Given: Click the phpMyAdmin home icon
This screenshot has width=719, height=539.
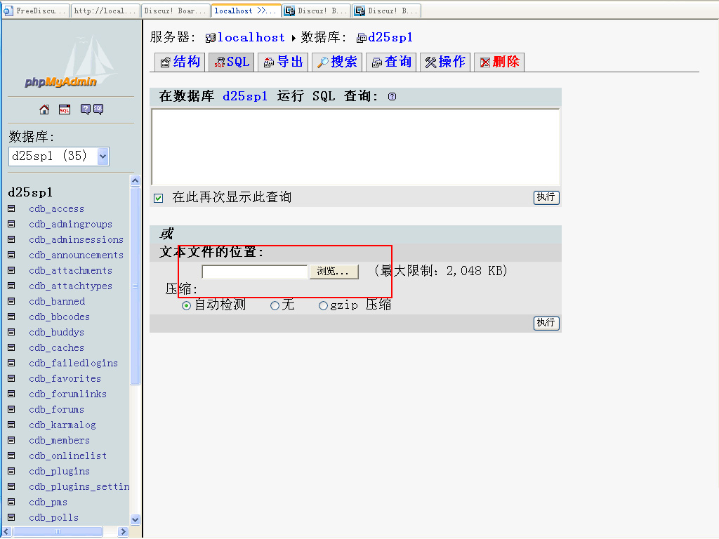Looking at the screenshot, I should [x=44, y=109].
